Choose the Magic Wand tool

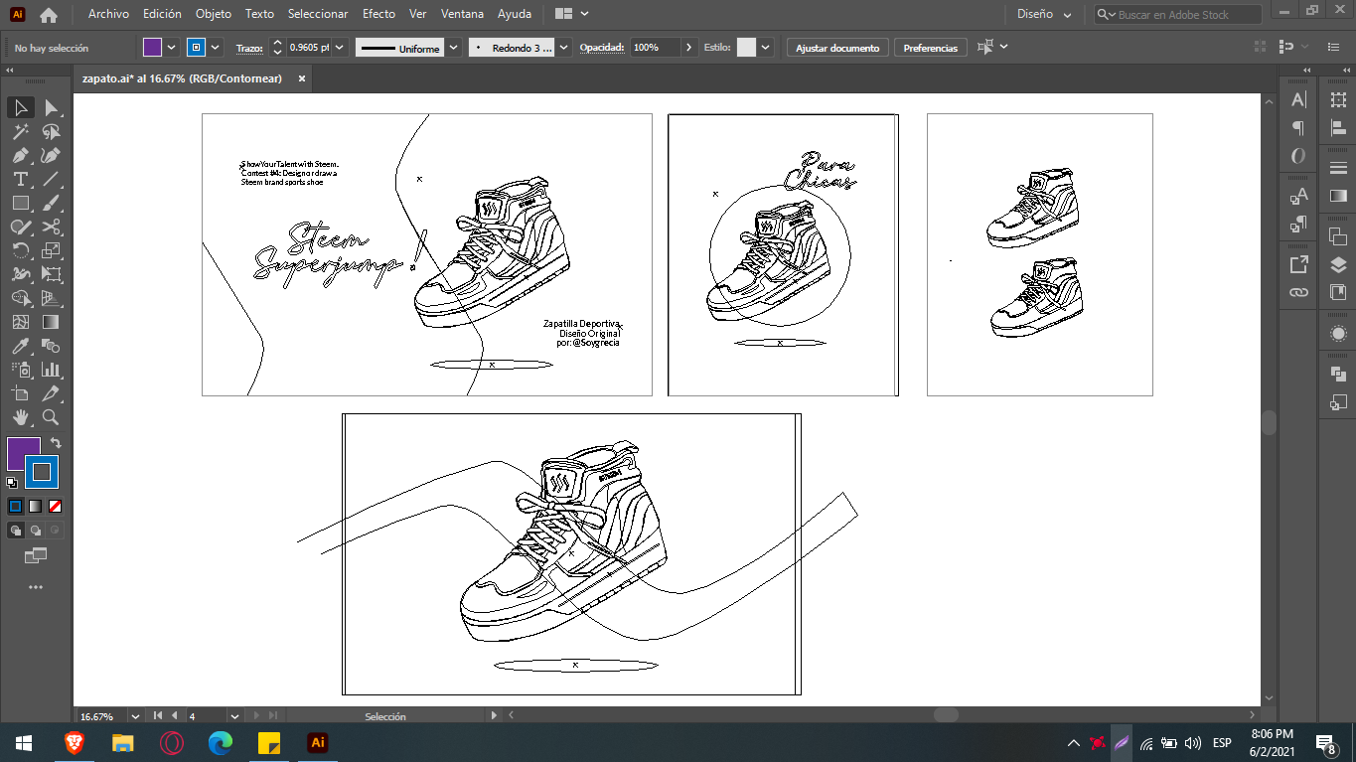point(20,131)
